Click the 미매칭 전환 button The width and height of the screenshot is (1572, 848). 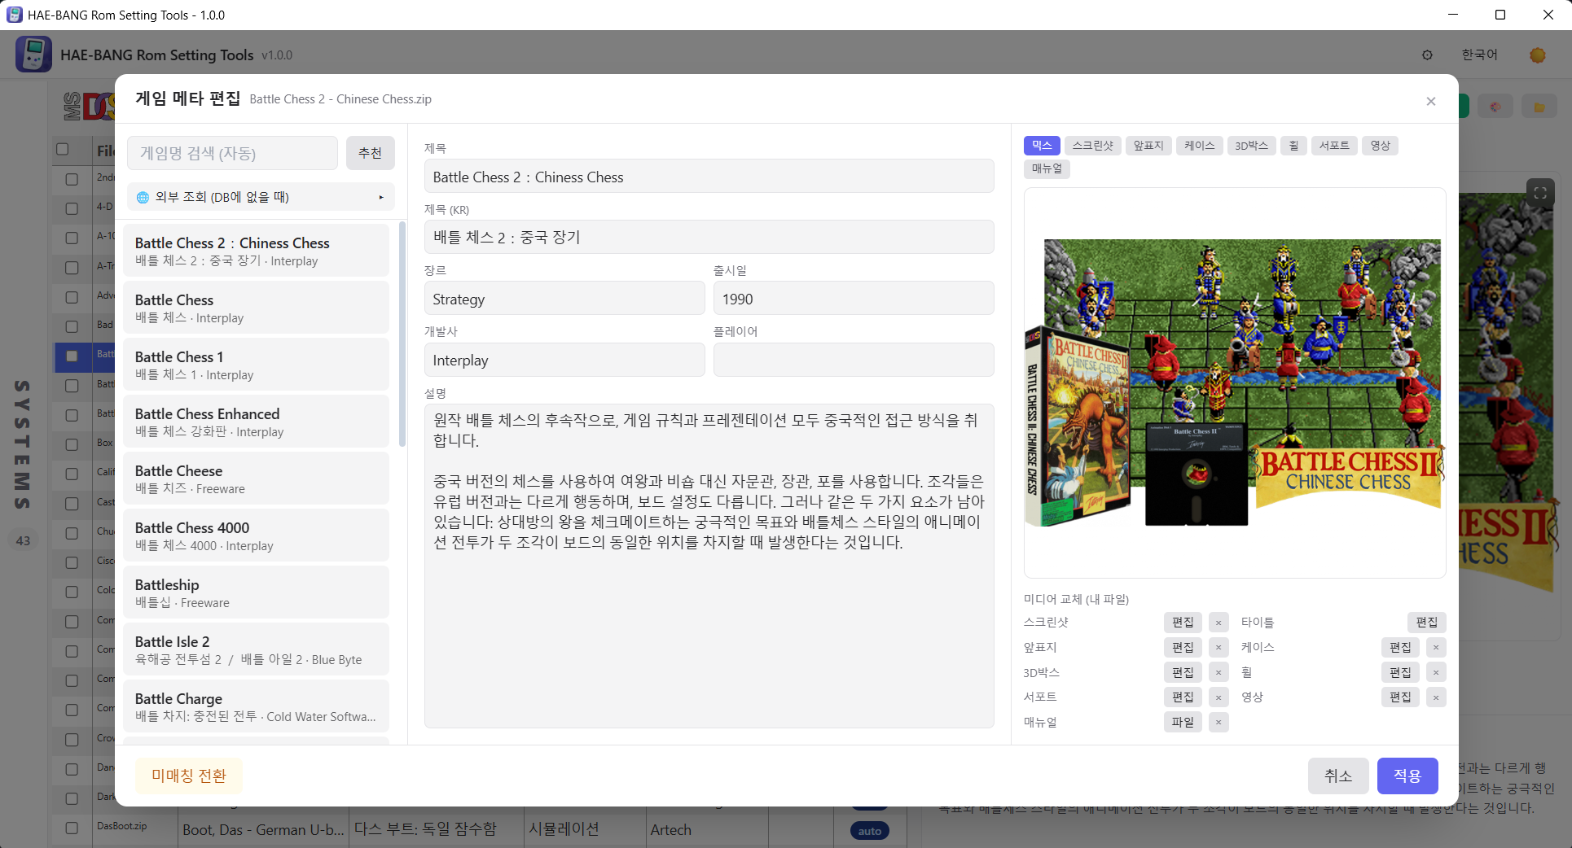click(x=189, y=776)
